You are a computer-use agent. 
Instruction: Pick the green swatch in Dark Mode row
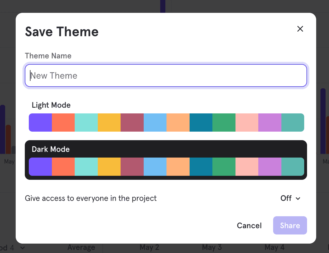pyautogui.click(x=224, y=167)
